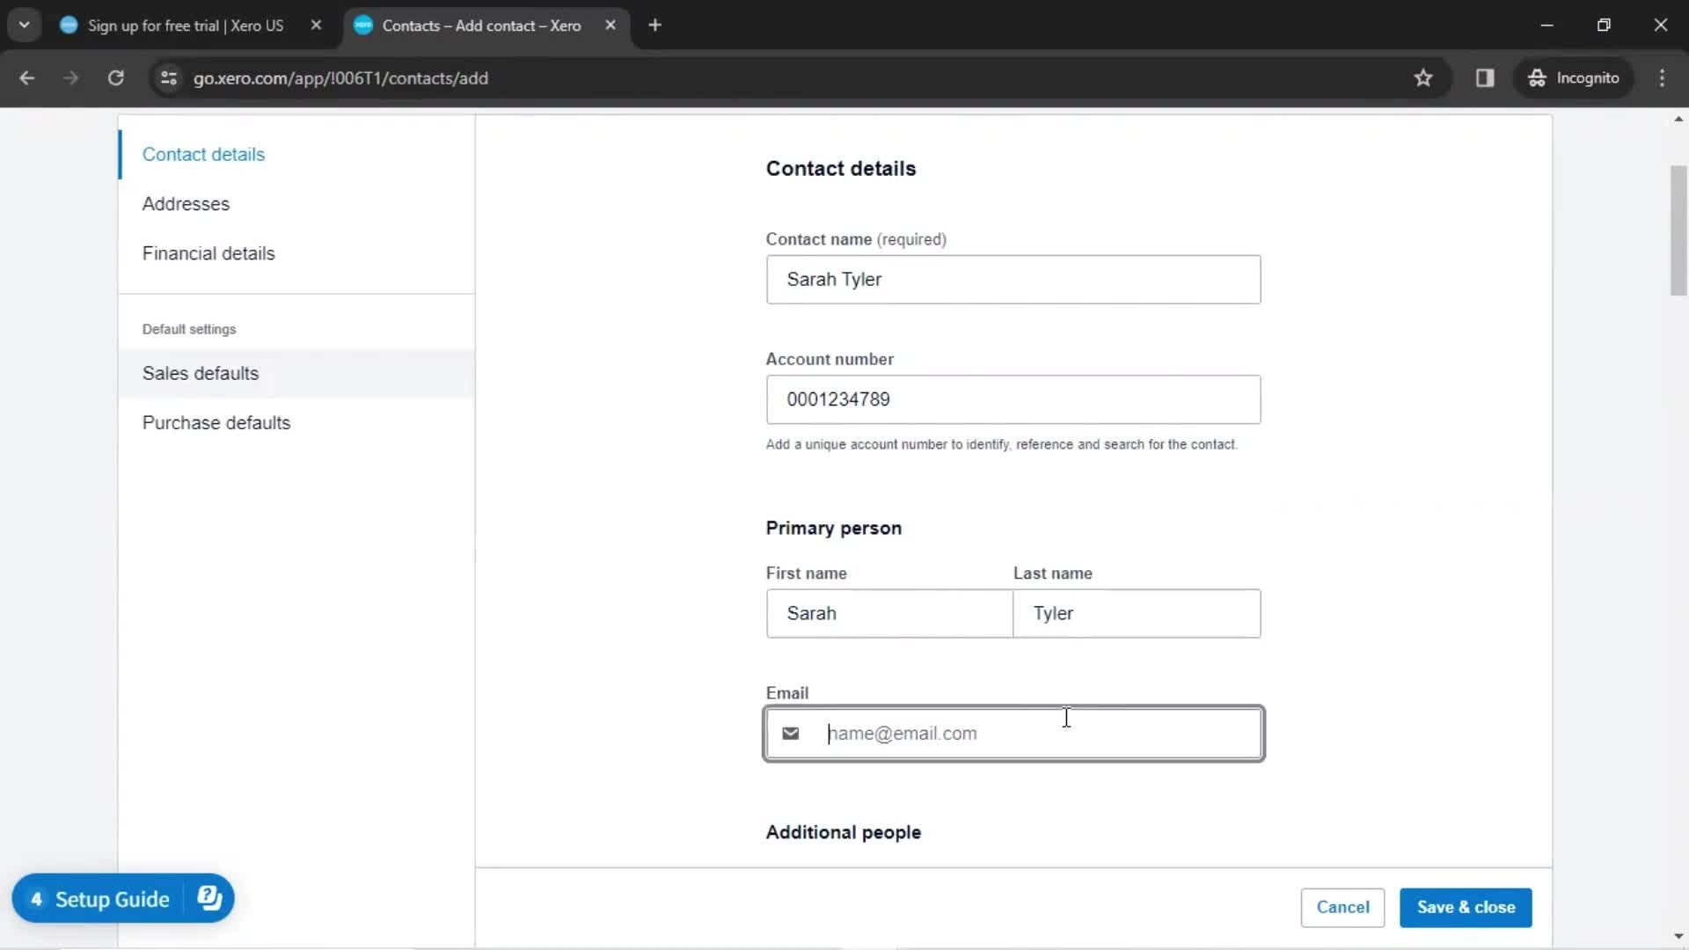Go back to the previous page
The image size is (1689, 950).
[26, 78]
